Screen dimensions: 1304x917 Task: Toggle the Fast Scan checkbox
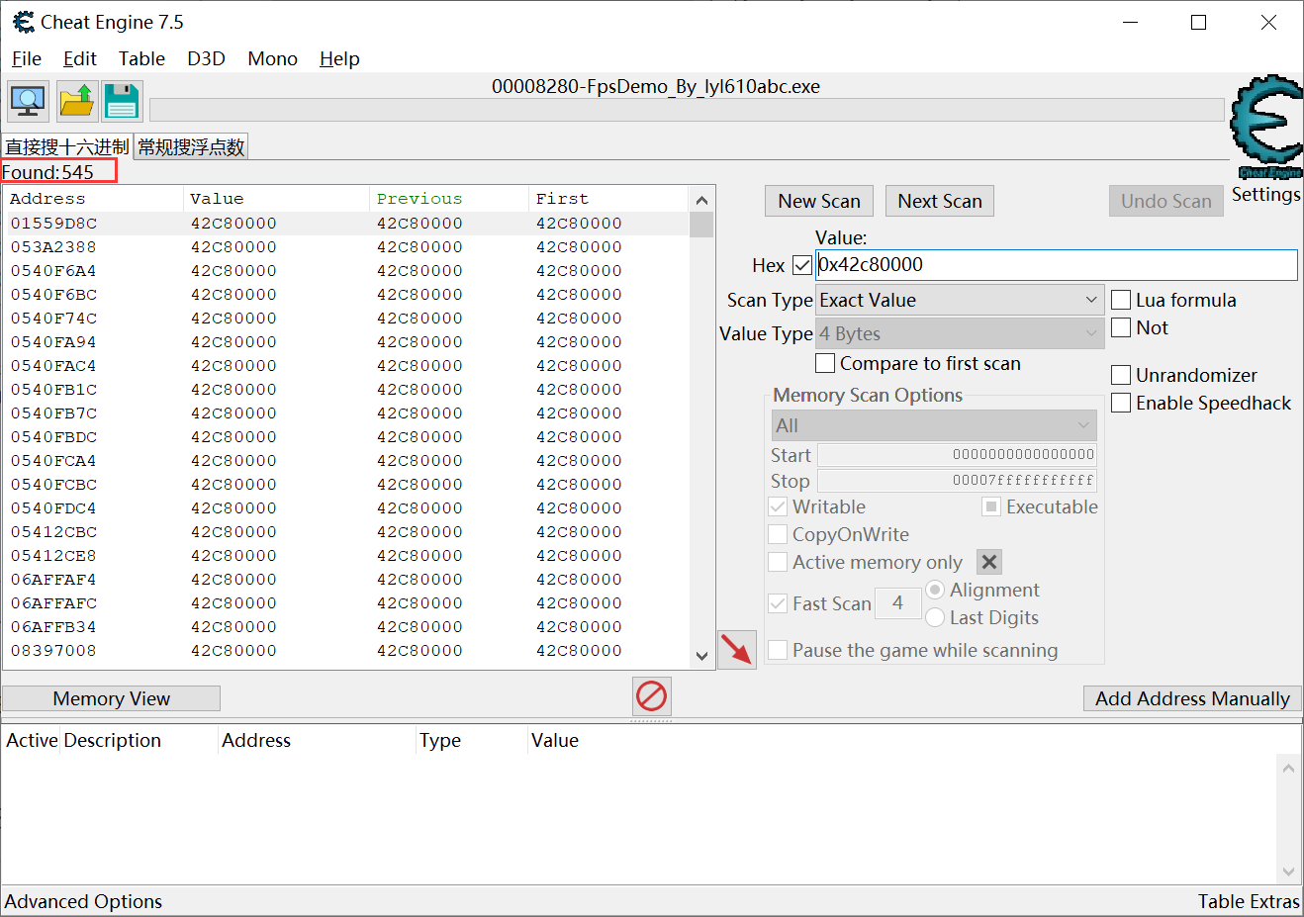[778, 603]
